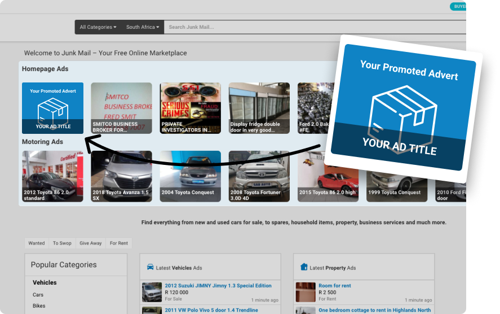Click the Latest Property Ads heading

point(333,268)
